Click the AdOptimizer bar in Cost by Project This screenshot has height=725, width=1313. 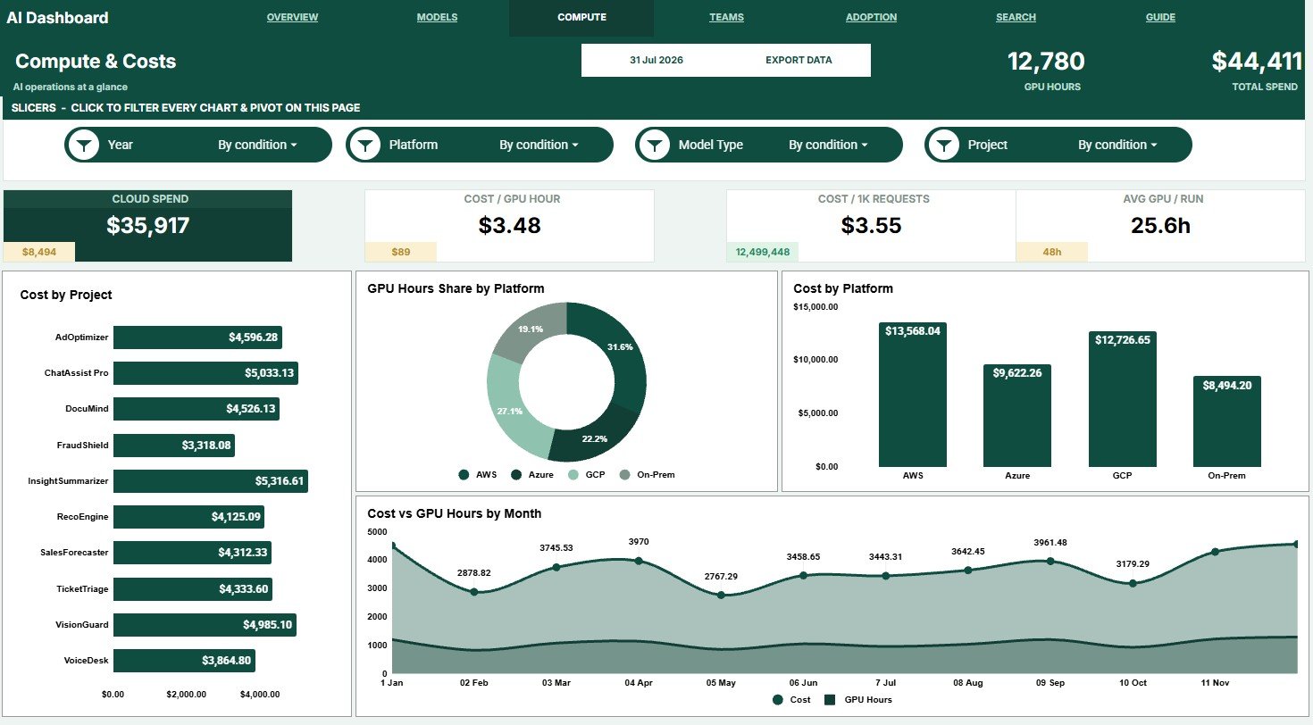197,337
